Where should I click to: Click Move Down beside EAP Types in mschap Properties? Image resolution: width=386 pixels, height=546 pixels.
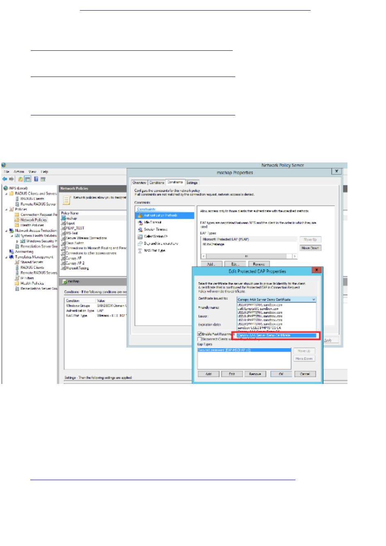[310, 248]
